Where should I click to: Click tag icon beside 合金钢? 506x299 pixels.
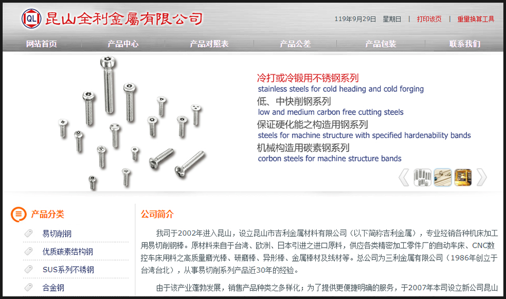coord(28,287)
